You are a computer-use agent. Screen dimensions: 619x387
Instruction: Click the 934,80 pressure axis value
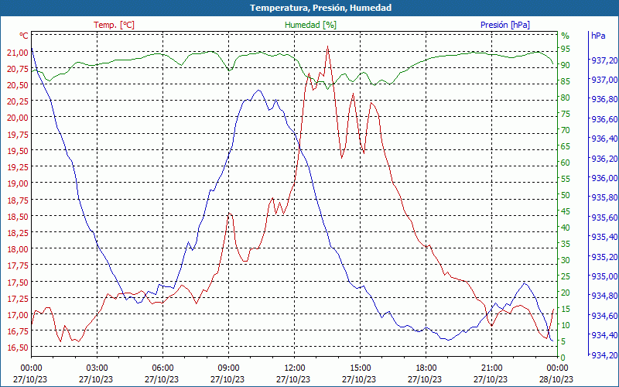coord(604,296)
